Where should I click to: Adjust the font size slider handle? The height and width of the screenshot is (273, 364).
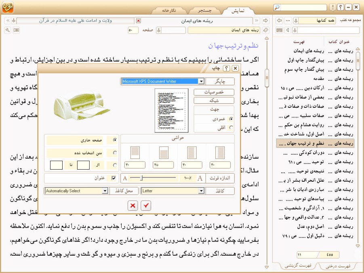[141, 178]
